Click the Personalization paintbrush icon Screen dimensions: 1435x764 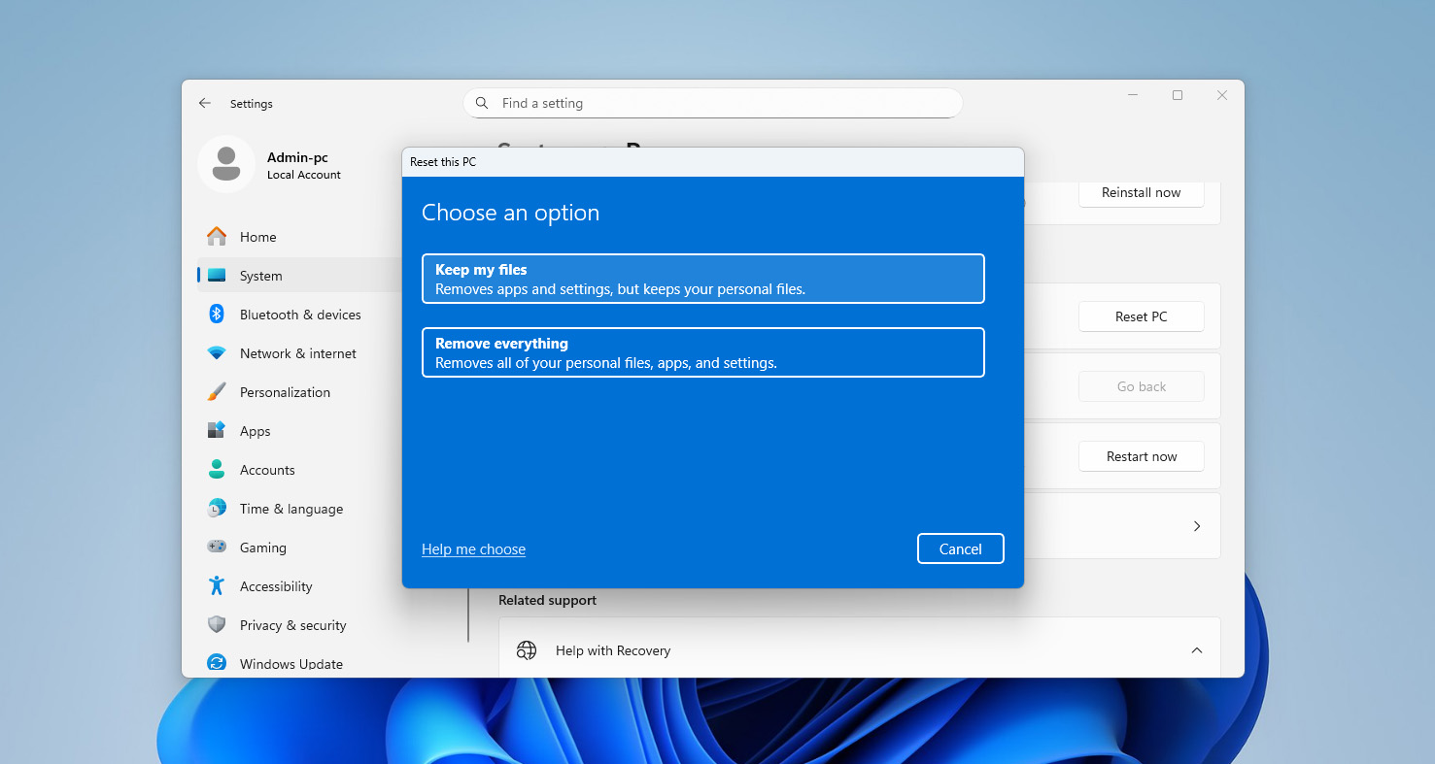pyautogui.click(x=217, y=392)
